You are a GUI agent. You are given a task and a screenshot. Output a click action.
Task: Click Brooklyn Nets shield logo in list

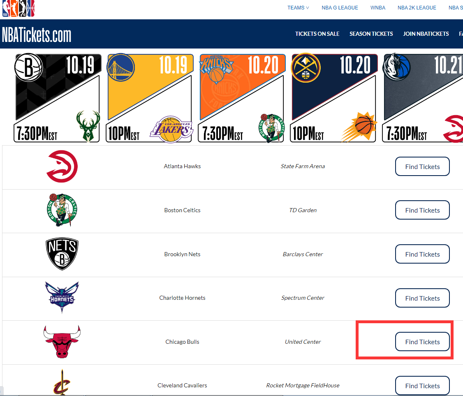(x=62, y=254)
